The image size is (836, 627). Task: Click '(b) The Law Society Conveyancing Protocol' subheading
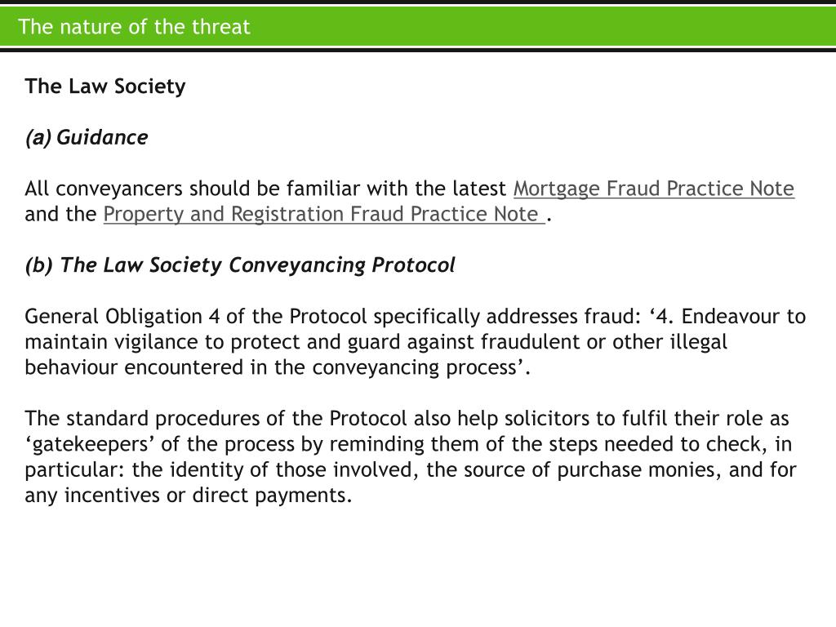[x=240, y=265]
